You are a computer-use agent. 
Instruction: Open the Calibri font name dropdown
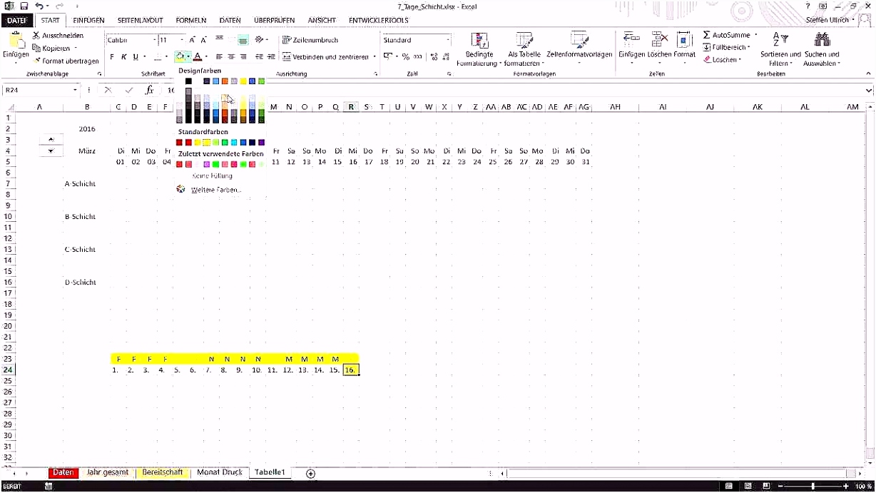click(154, 41)
